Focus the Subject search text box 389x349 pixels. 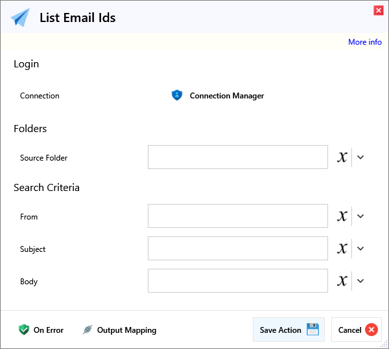tap(237, 249)
